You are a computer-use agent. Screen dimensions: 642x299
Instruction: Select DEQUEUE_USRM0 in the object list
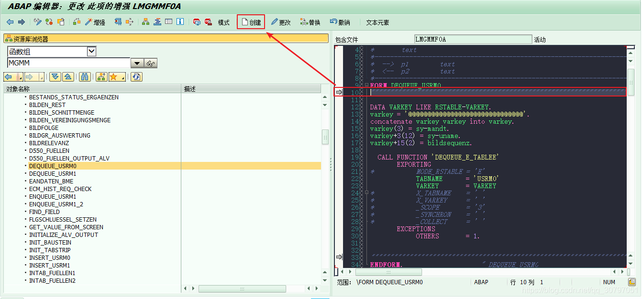pyautogui.click(x=53, y=166)
